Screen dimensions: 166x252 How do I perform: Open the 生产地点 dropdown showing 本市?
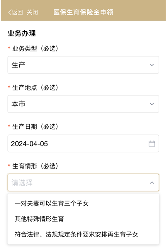[x=83, y=104]
